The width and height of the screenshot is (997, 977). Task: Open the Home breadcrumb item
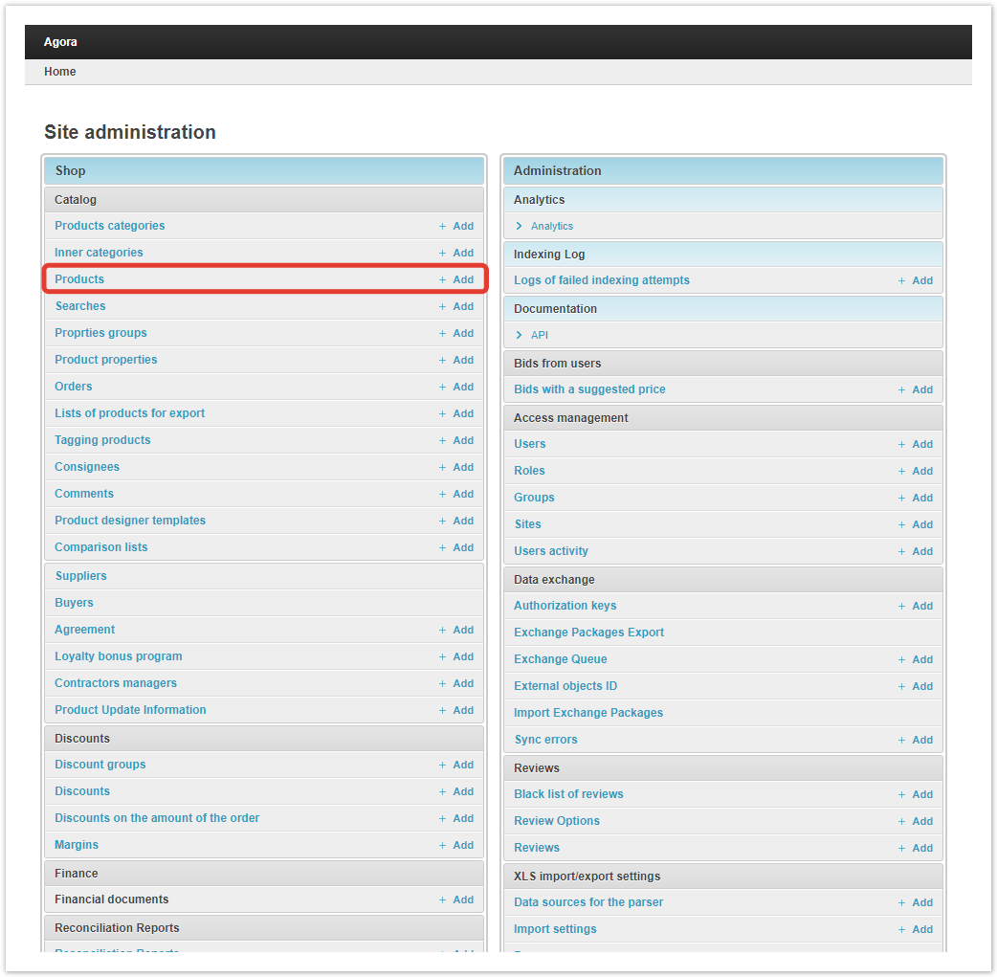[x=60, y=72]
